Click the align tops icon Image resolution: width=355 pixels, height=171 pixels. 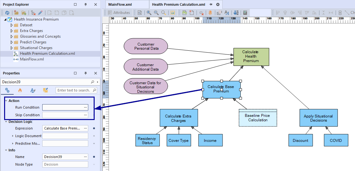pyautogui.click(x=307, y=13)
